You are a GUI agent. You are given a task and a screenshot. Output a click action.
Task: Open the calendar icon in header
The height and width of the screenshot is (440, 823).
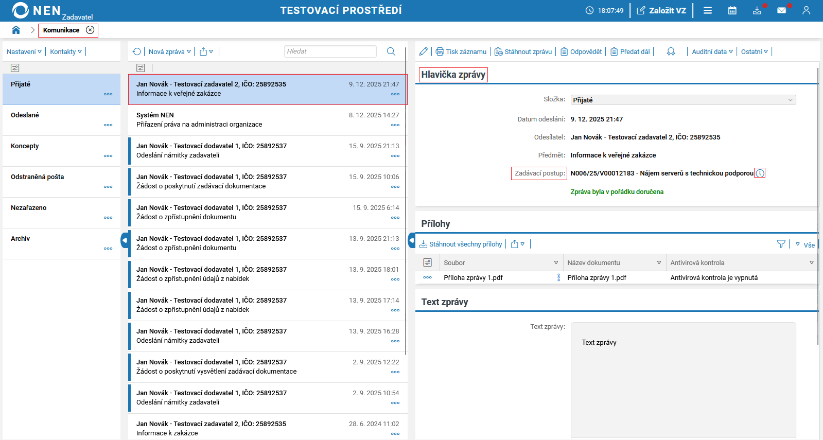click(732, 10)
